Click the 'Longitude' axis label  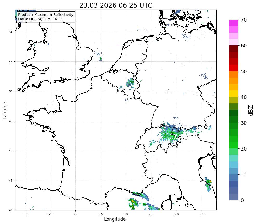point(115,219)
